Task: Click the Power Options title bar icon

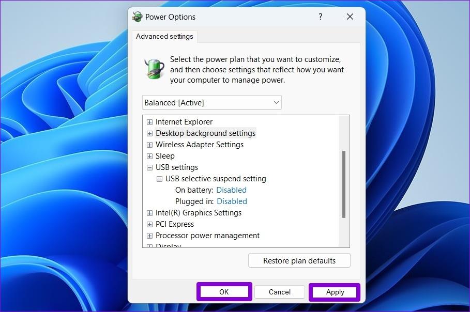Action: (x=137, y=17)
